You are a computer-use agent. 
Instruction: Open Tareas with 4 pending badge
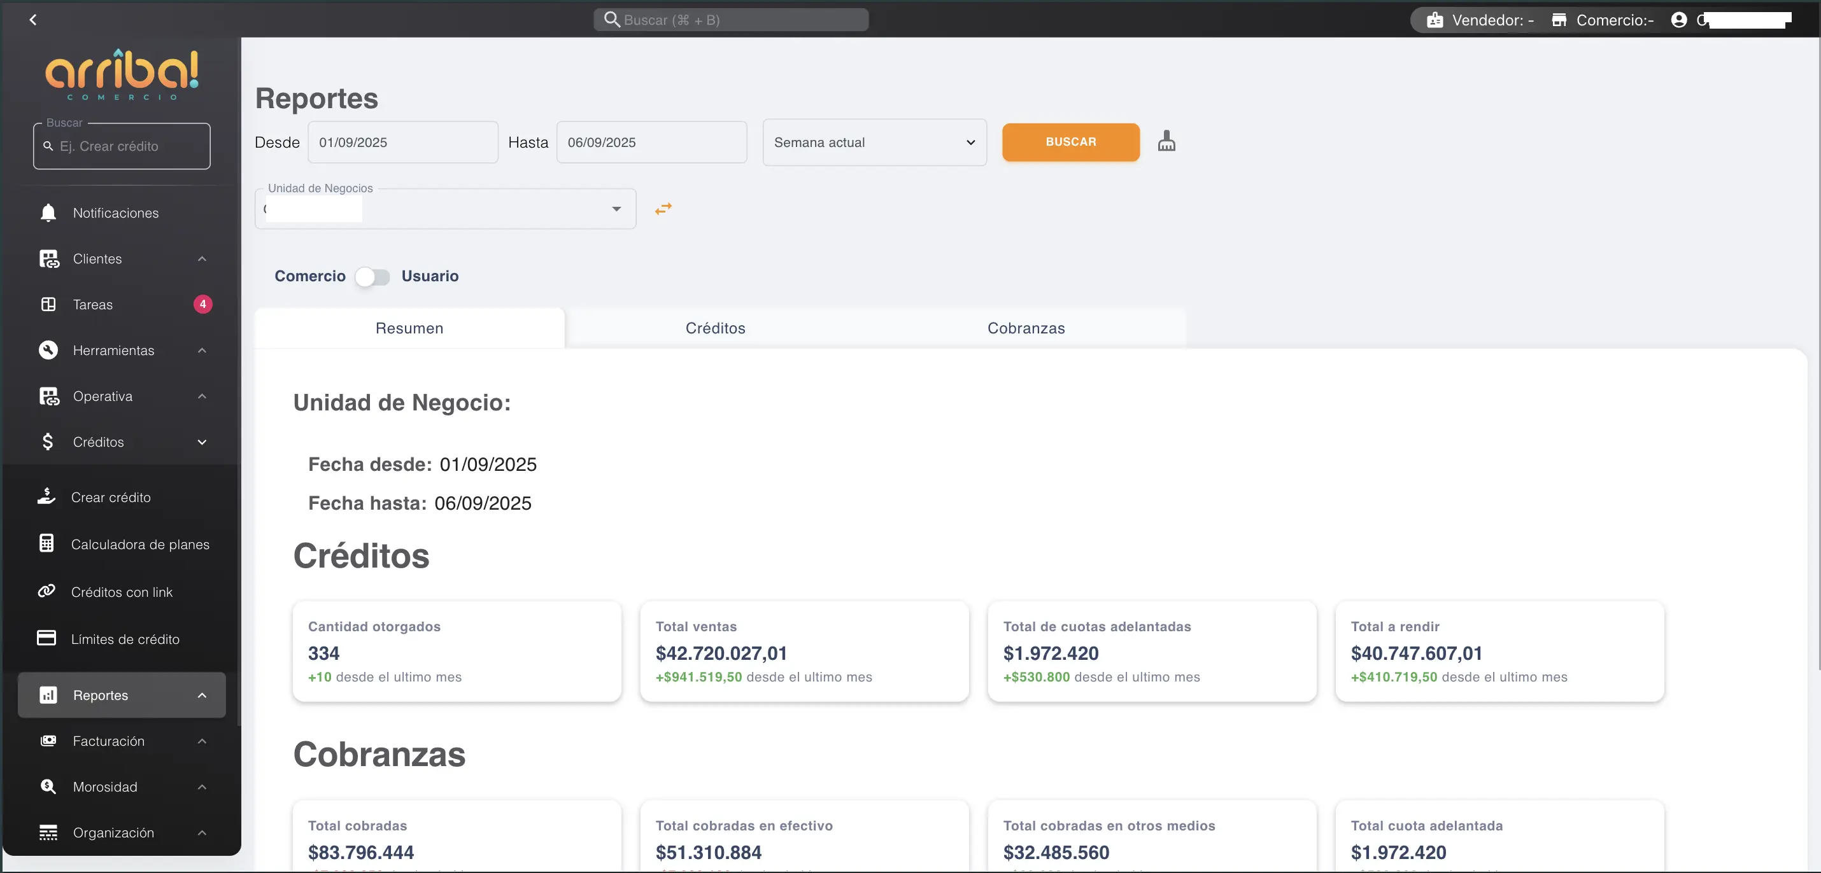click(92, 304)
